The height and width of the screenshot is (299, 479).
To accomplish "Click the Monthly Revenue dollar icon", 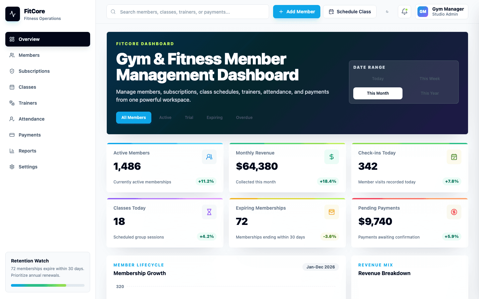I will 332,157.
